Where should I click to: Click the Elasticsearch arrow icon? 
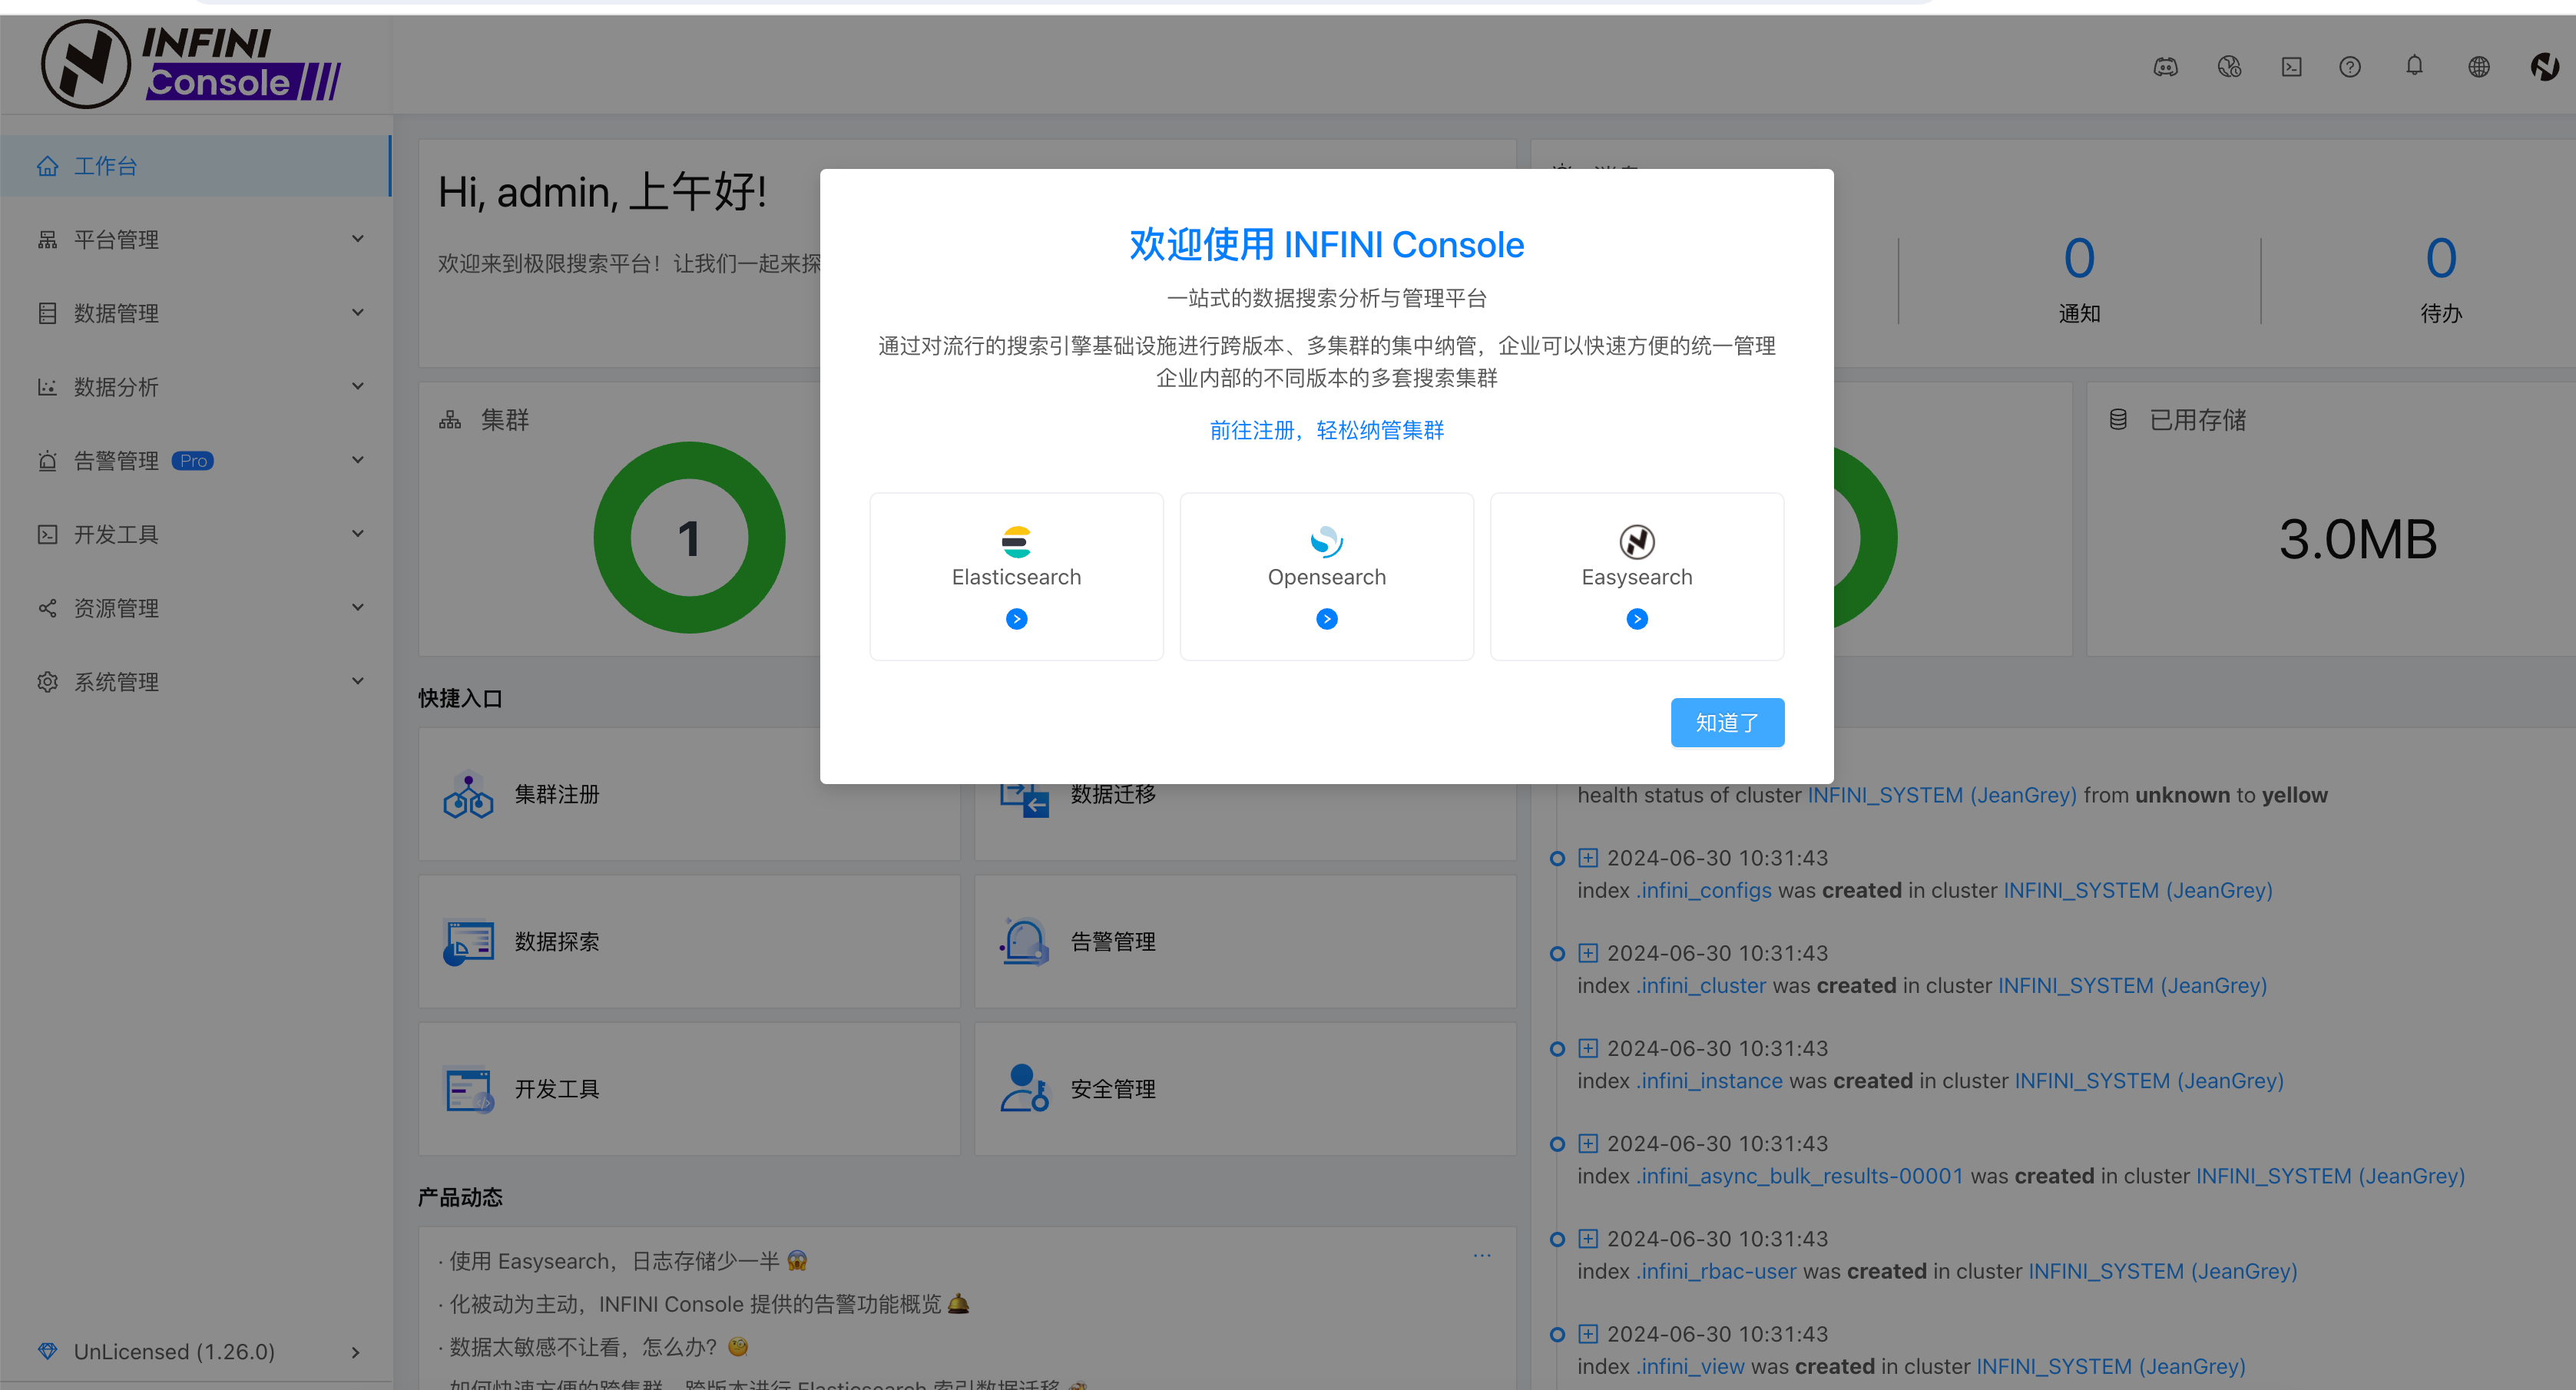coord(1016,619)
